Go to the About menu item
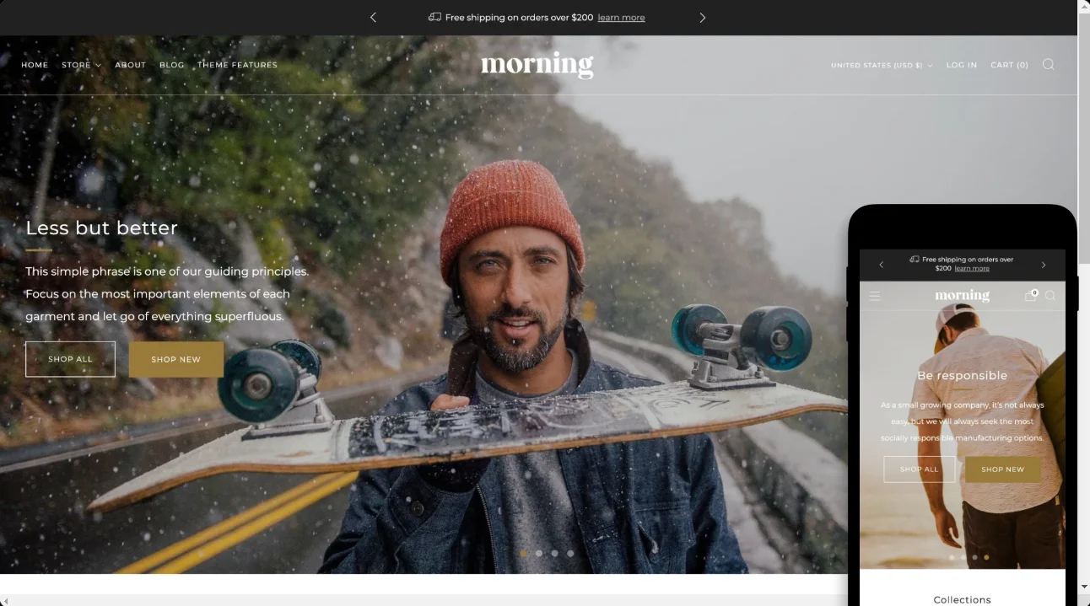 [130, 65]
